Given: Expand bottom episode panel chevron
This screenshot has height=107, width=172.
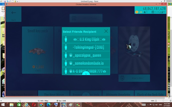Looking at the screenshot, I should tap(86, 95).
